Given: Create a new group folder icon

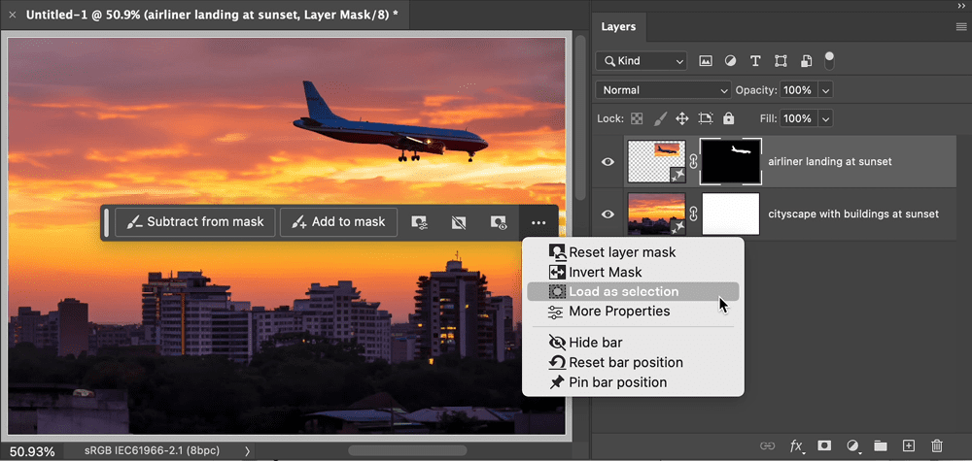Looking at the screenshot, I should click(881, 445).
